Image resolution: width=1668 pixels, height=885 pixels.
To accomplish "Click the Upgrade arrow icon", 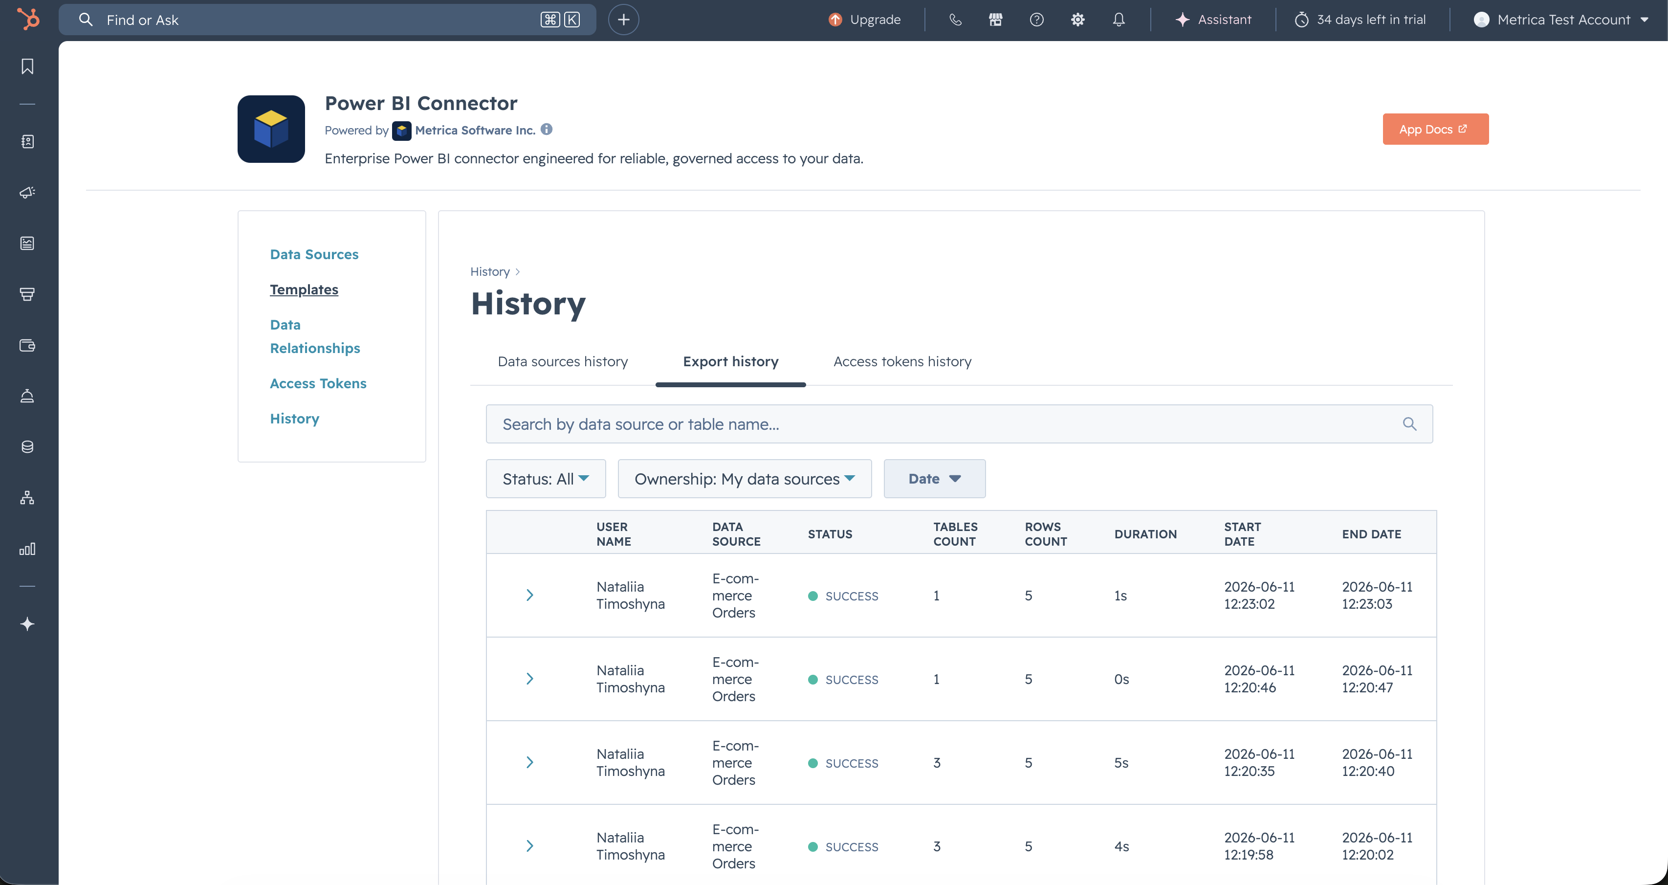I will coord(835,20).
